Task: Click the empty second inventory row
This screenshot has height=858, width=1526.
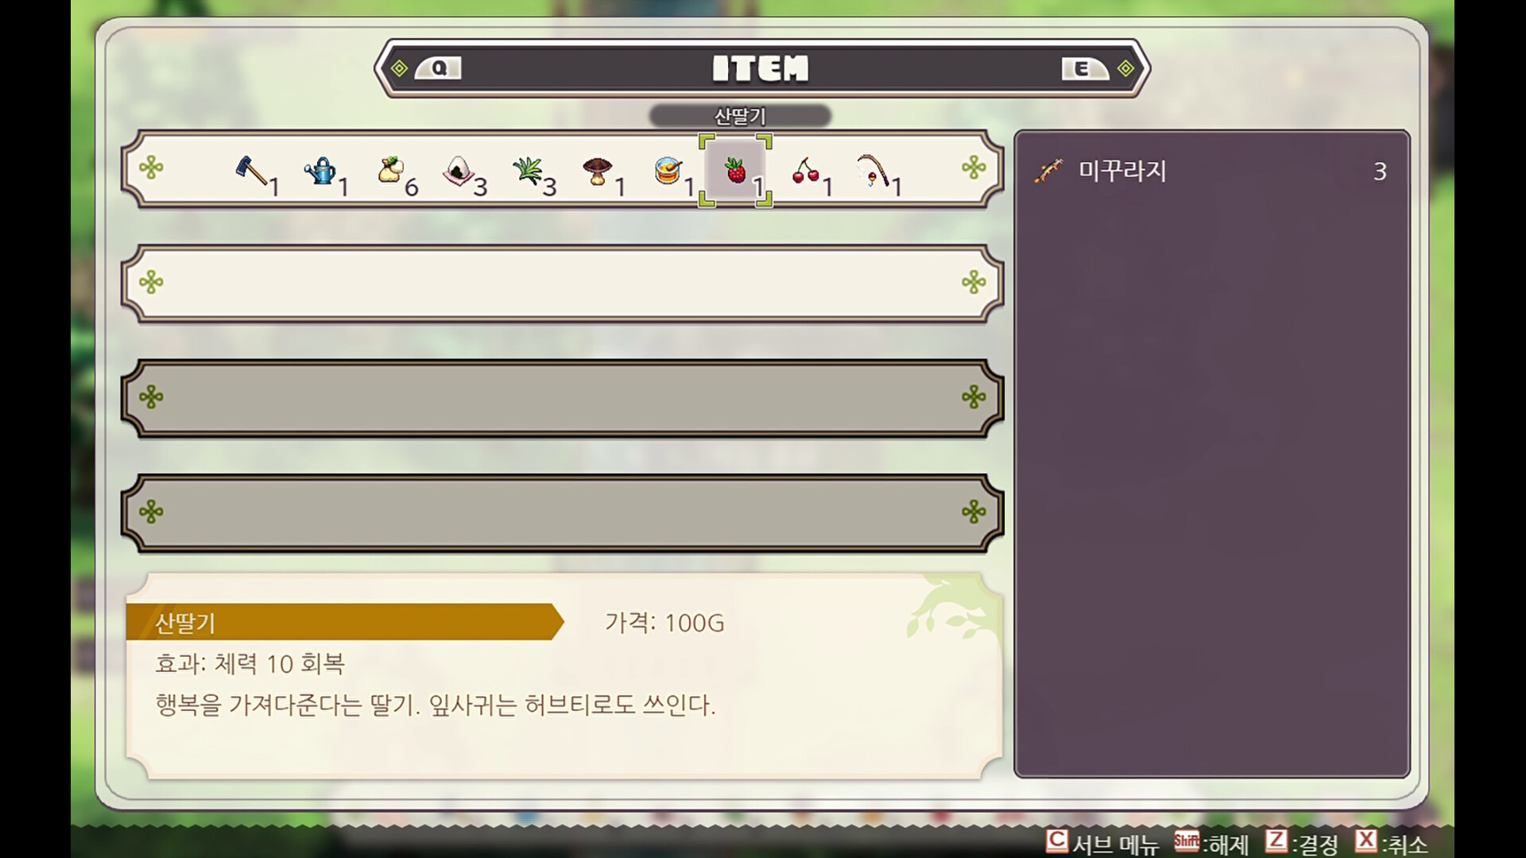Action: click(x=562, y=283)
